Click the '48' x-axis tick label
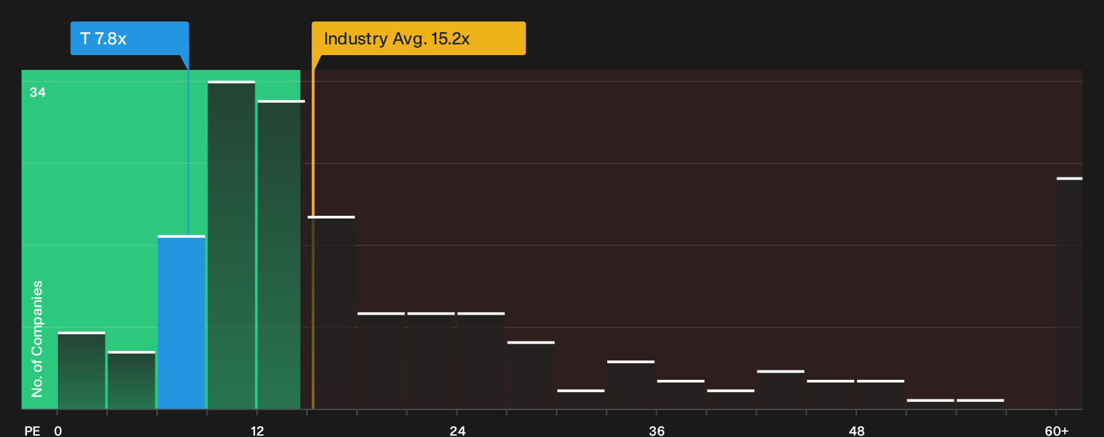The width and height of the screenshot is (1104, 437). (x=856, y=431)
